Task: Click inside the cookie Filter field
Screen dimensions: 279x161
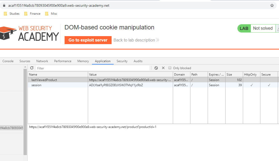Action: click(x=78, y=68)
